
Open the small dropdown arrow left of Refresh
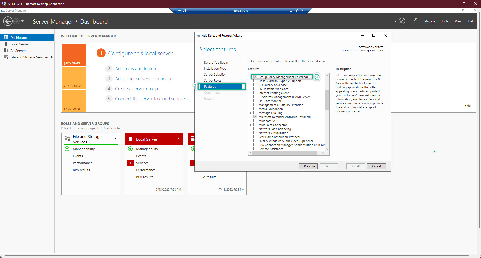(x=395, y=22)
